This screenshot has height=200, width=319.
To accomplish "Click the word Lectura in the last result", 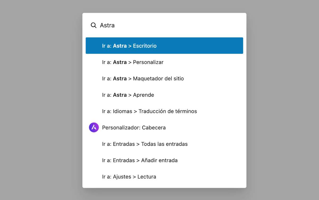I will coord(147,177).
